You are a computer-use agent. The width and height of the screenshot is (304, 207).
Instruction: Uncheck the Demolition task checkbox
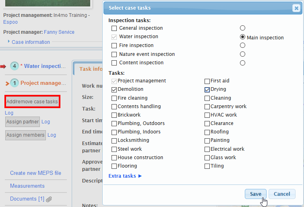coord(114,89)
